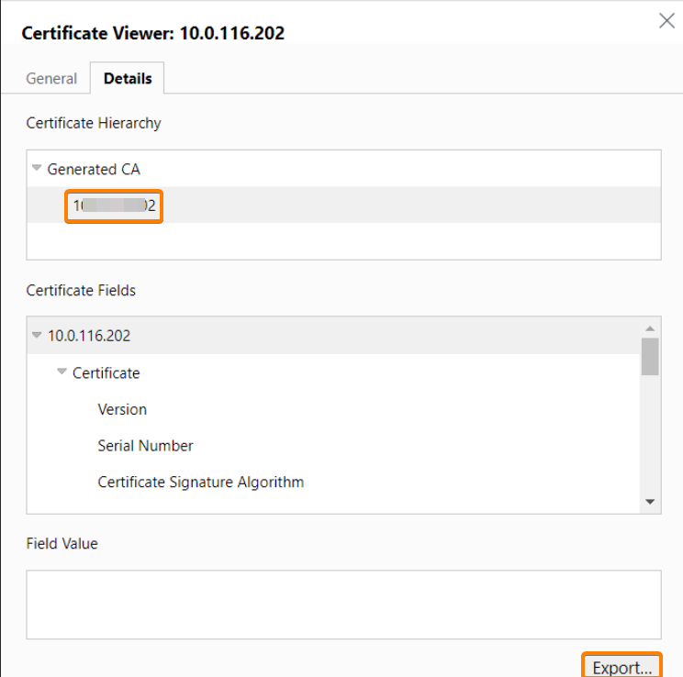
Task: Select the highlighted certificate under Generated CA
Action: tap(114, 206)
